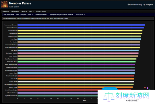Expand Over a Range of 1 Week dropdown
The width and height of the screenshot is (155, 104).
(24, 14)
